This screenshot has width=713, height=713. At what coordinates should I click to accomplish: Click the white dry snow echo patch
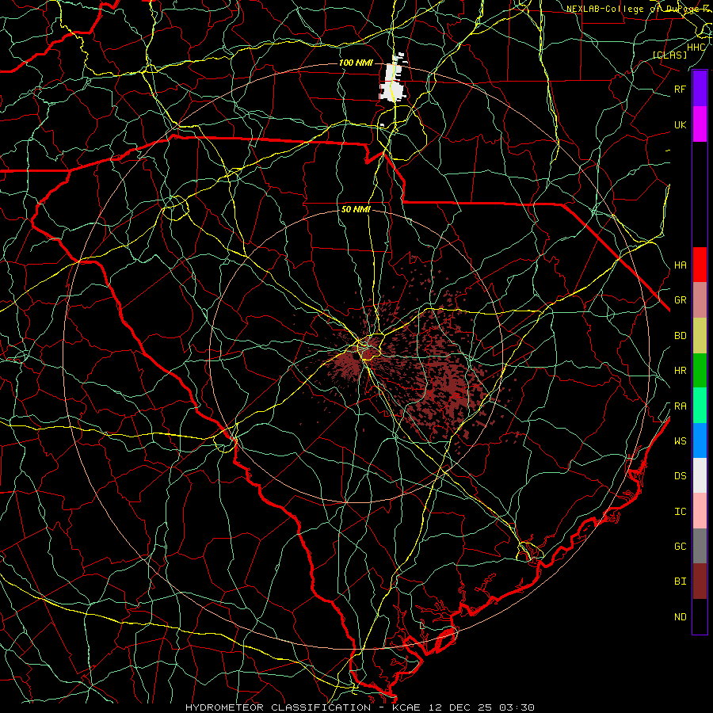pyautogui.click(x=392, y=82)
